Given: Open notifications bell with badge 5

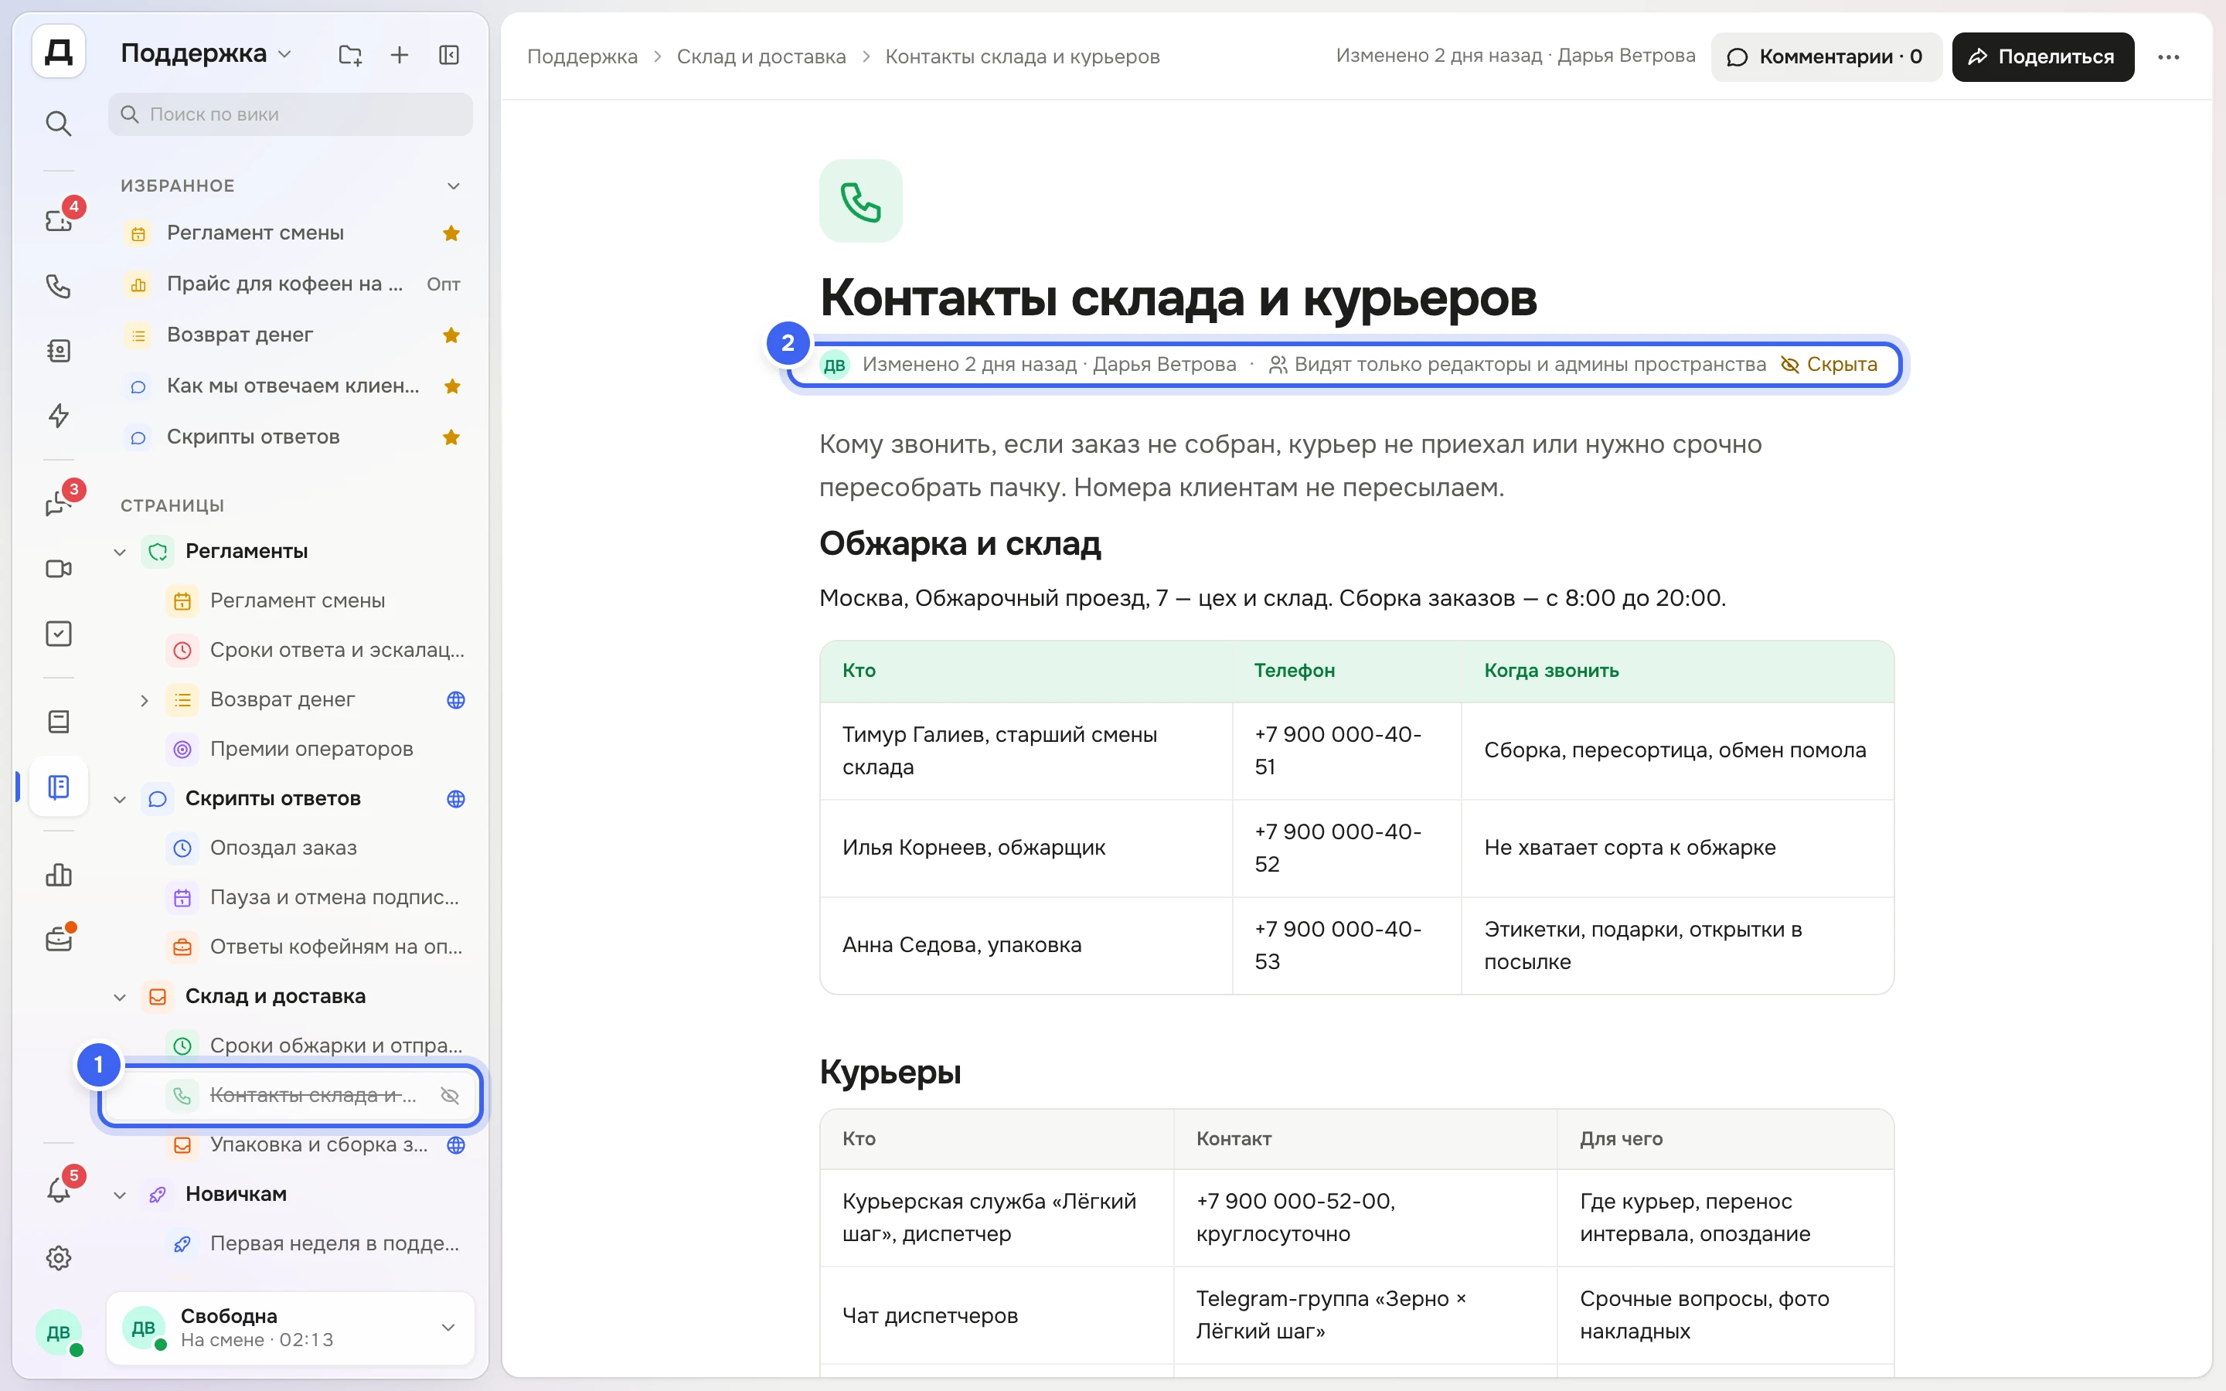Looking at the screenshot, I should [59, 1190].
